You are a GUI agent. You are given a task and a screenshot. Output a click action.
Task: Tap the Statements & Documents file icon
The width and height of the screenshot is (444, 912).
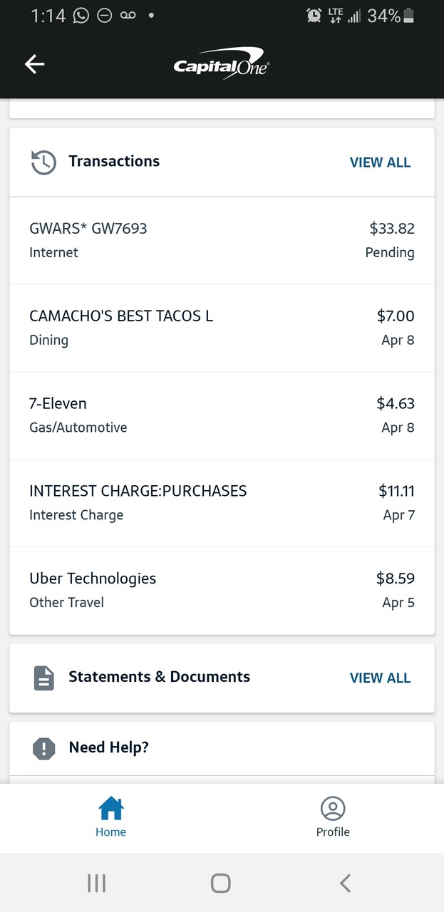coord(44,678)
